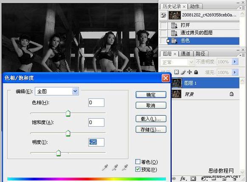
Task: Select the subtract-from-sample eyedropper icon
Action: (125, 168)
